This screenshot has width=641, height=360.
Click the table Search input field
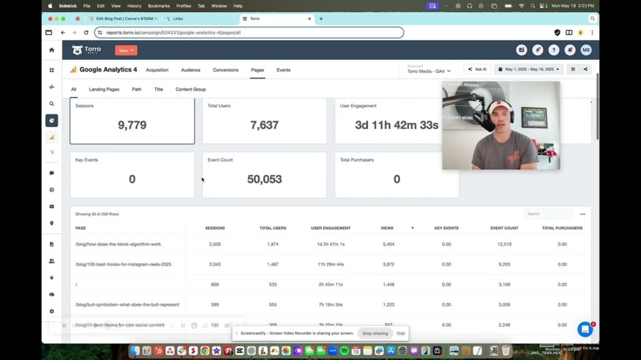(x=548, y=214)
